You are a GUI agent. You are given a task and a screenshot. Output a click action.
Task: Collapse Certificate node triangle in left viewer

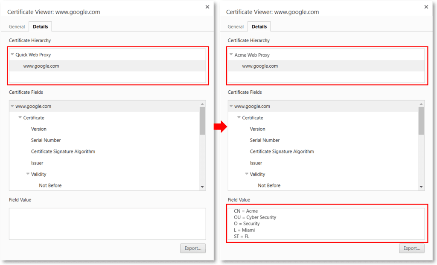click(x=20, y=118)
